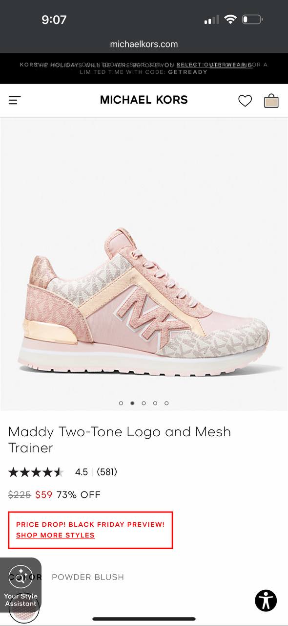
Task: Tap the michaelkors.com address bar
Action: point(144,44)
